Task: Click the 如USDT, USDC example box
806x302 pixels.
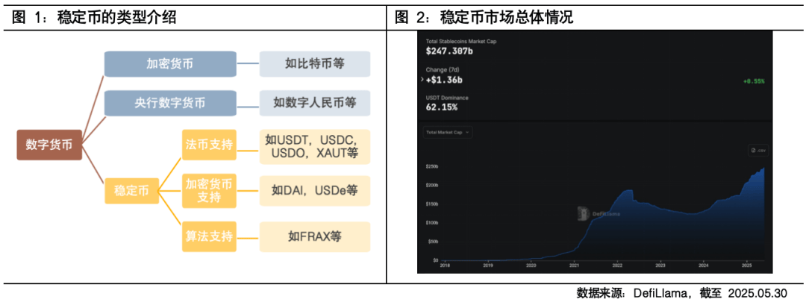Action: pos(315,146)
